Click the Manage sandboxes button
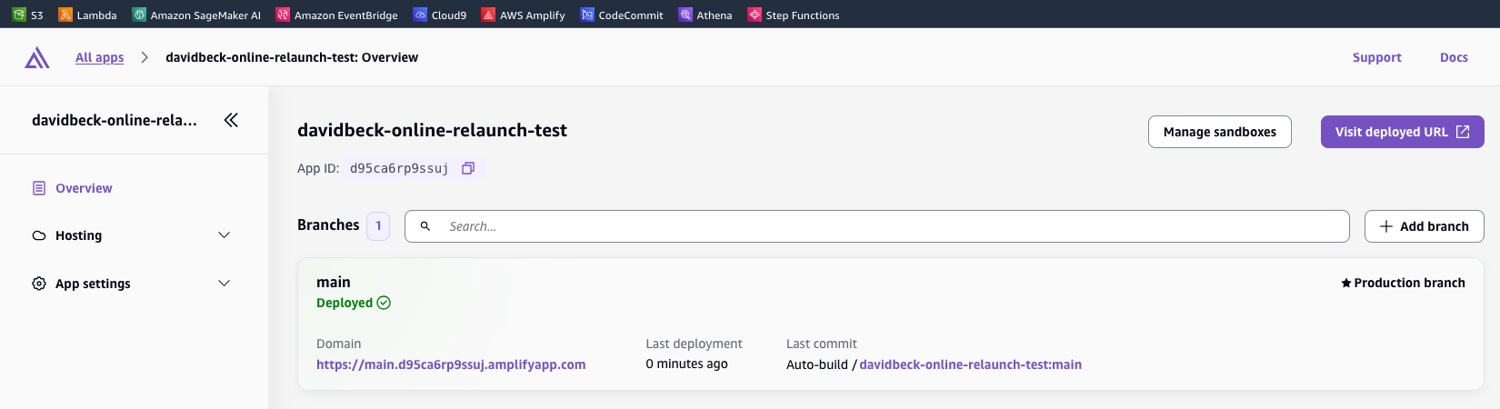 1219,132
